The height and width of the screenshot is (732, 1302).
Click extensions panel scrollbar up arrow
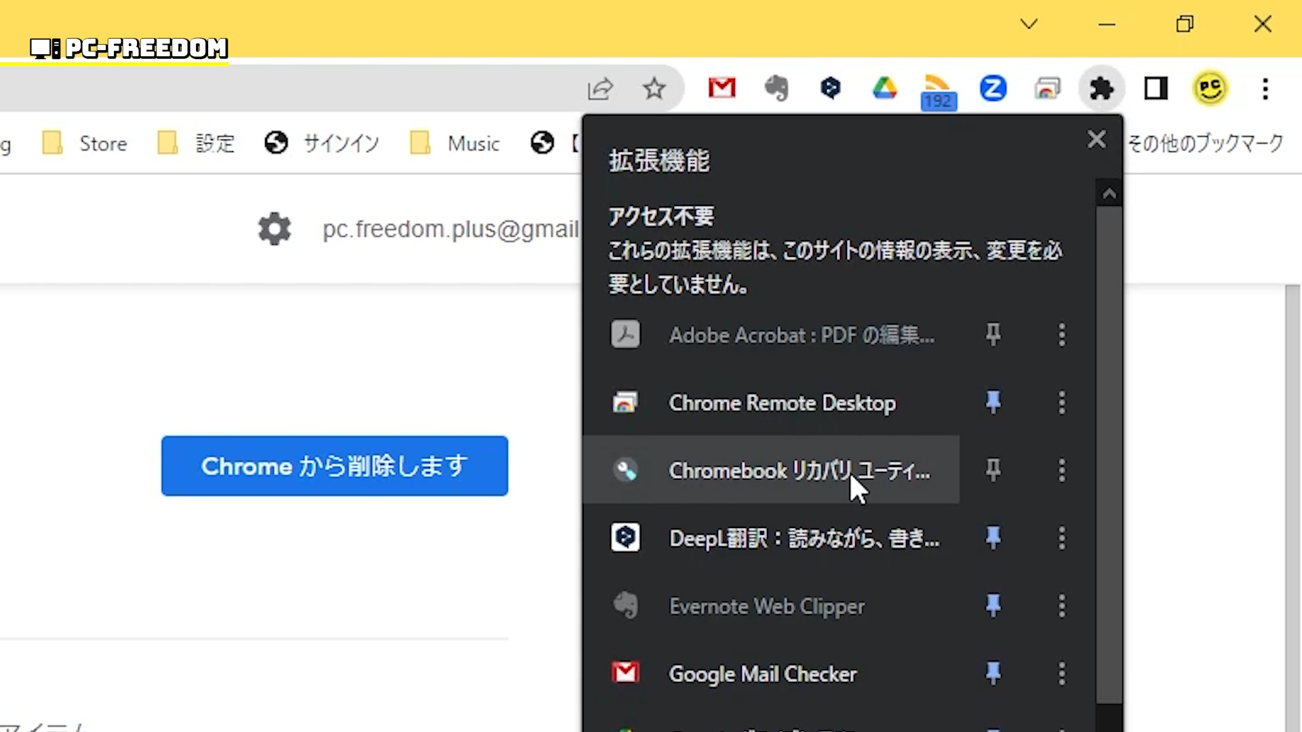1109,195
